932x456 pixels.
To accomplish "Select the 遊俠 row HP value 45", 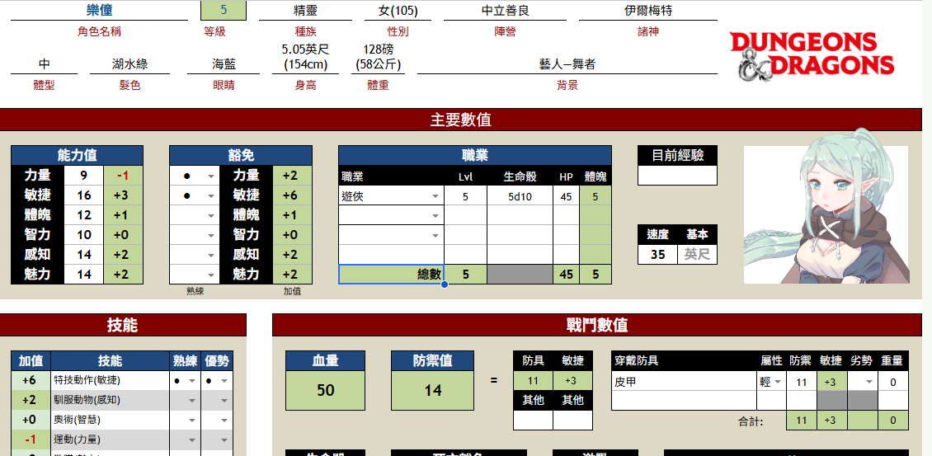I will pos(567,195).
